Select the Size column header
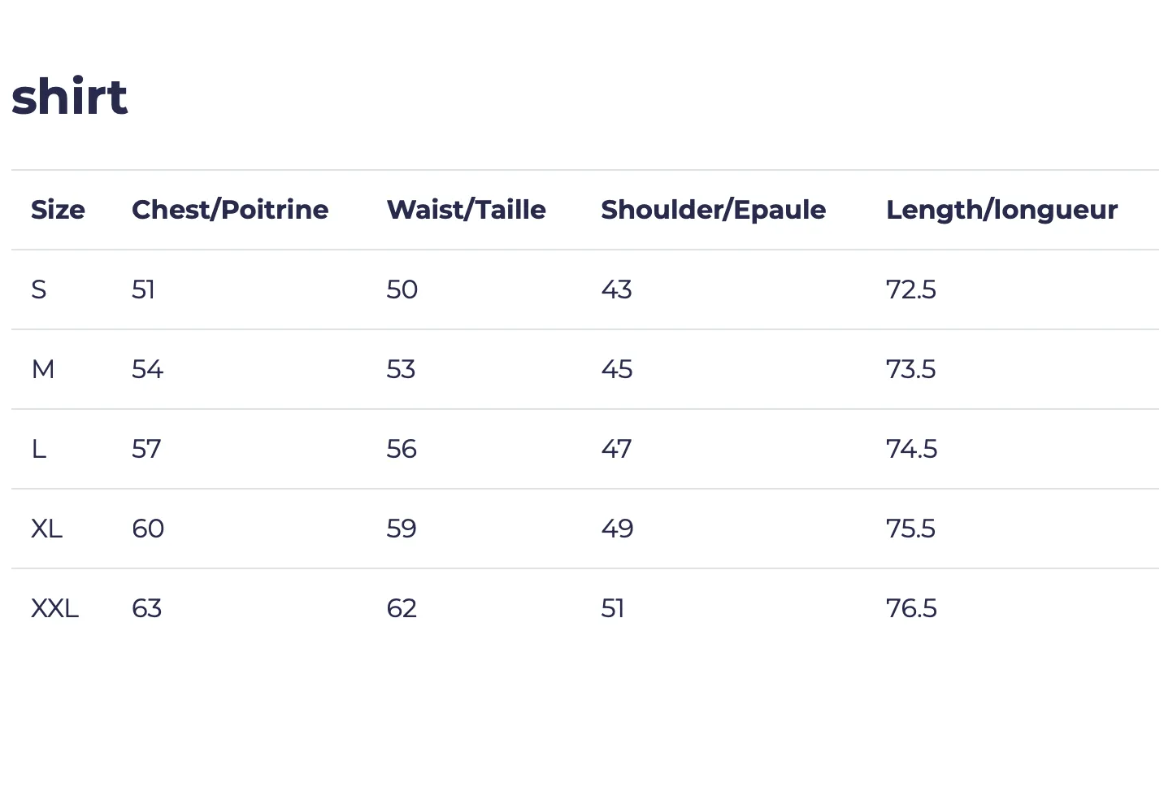The width and height of the screenshot is (1164, 792). tap(58, 210)
